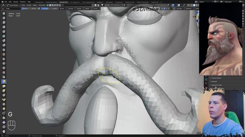Open the Texture dropdown
The height and width of the screenshot is (137, 245).
tap(71, 8)
